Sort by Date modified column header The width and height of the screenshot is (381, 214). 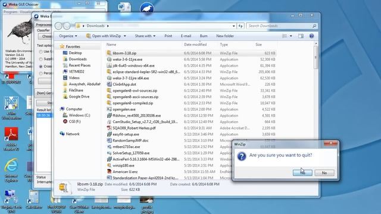(x=195, y=45)
